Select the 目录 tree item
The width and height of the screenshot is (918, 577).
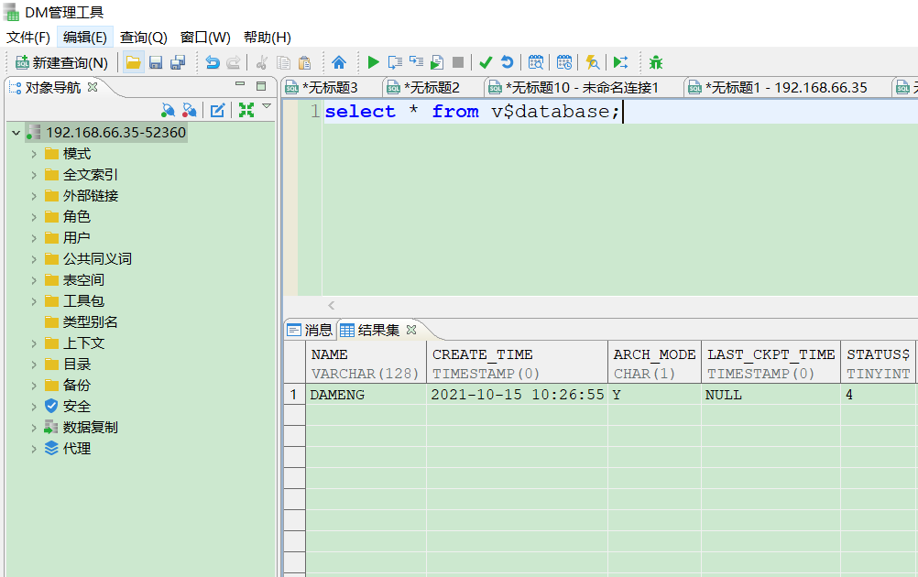68,364
